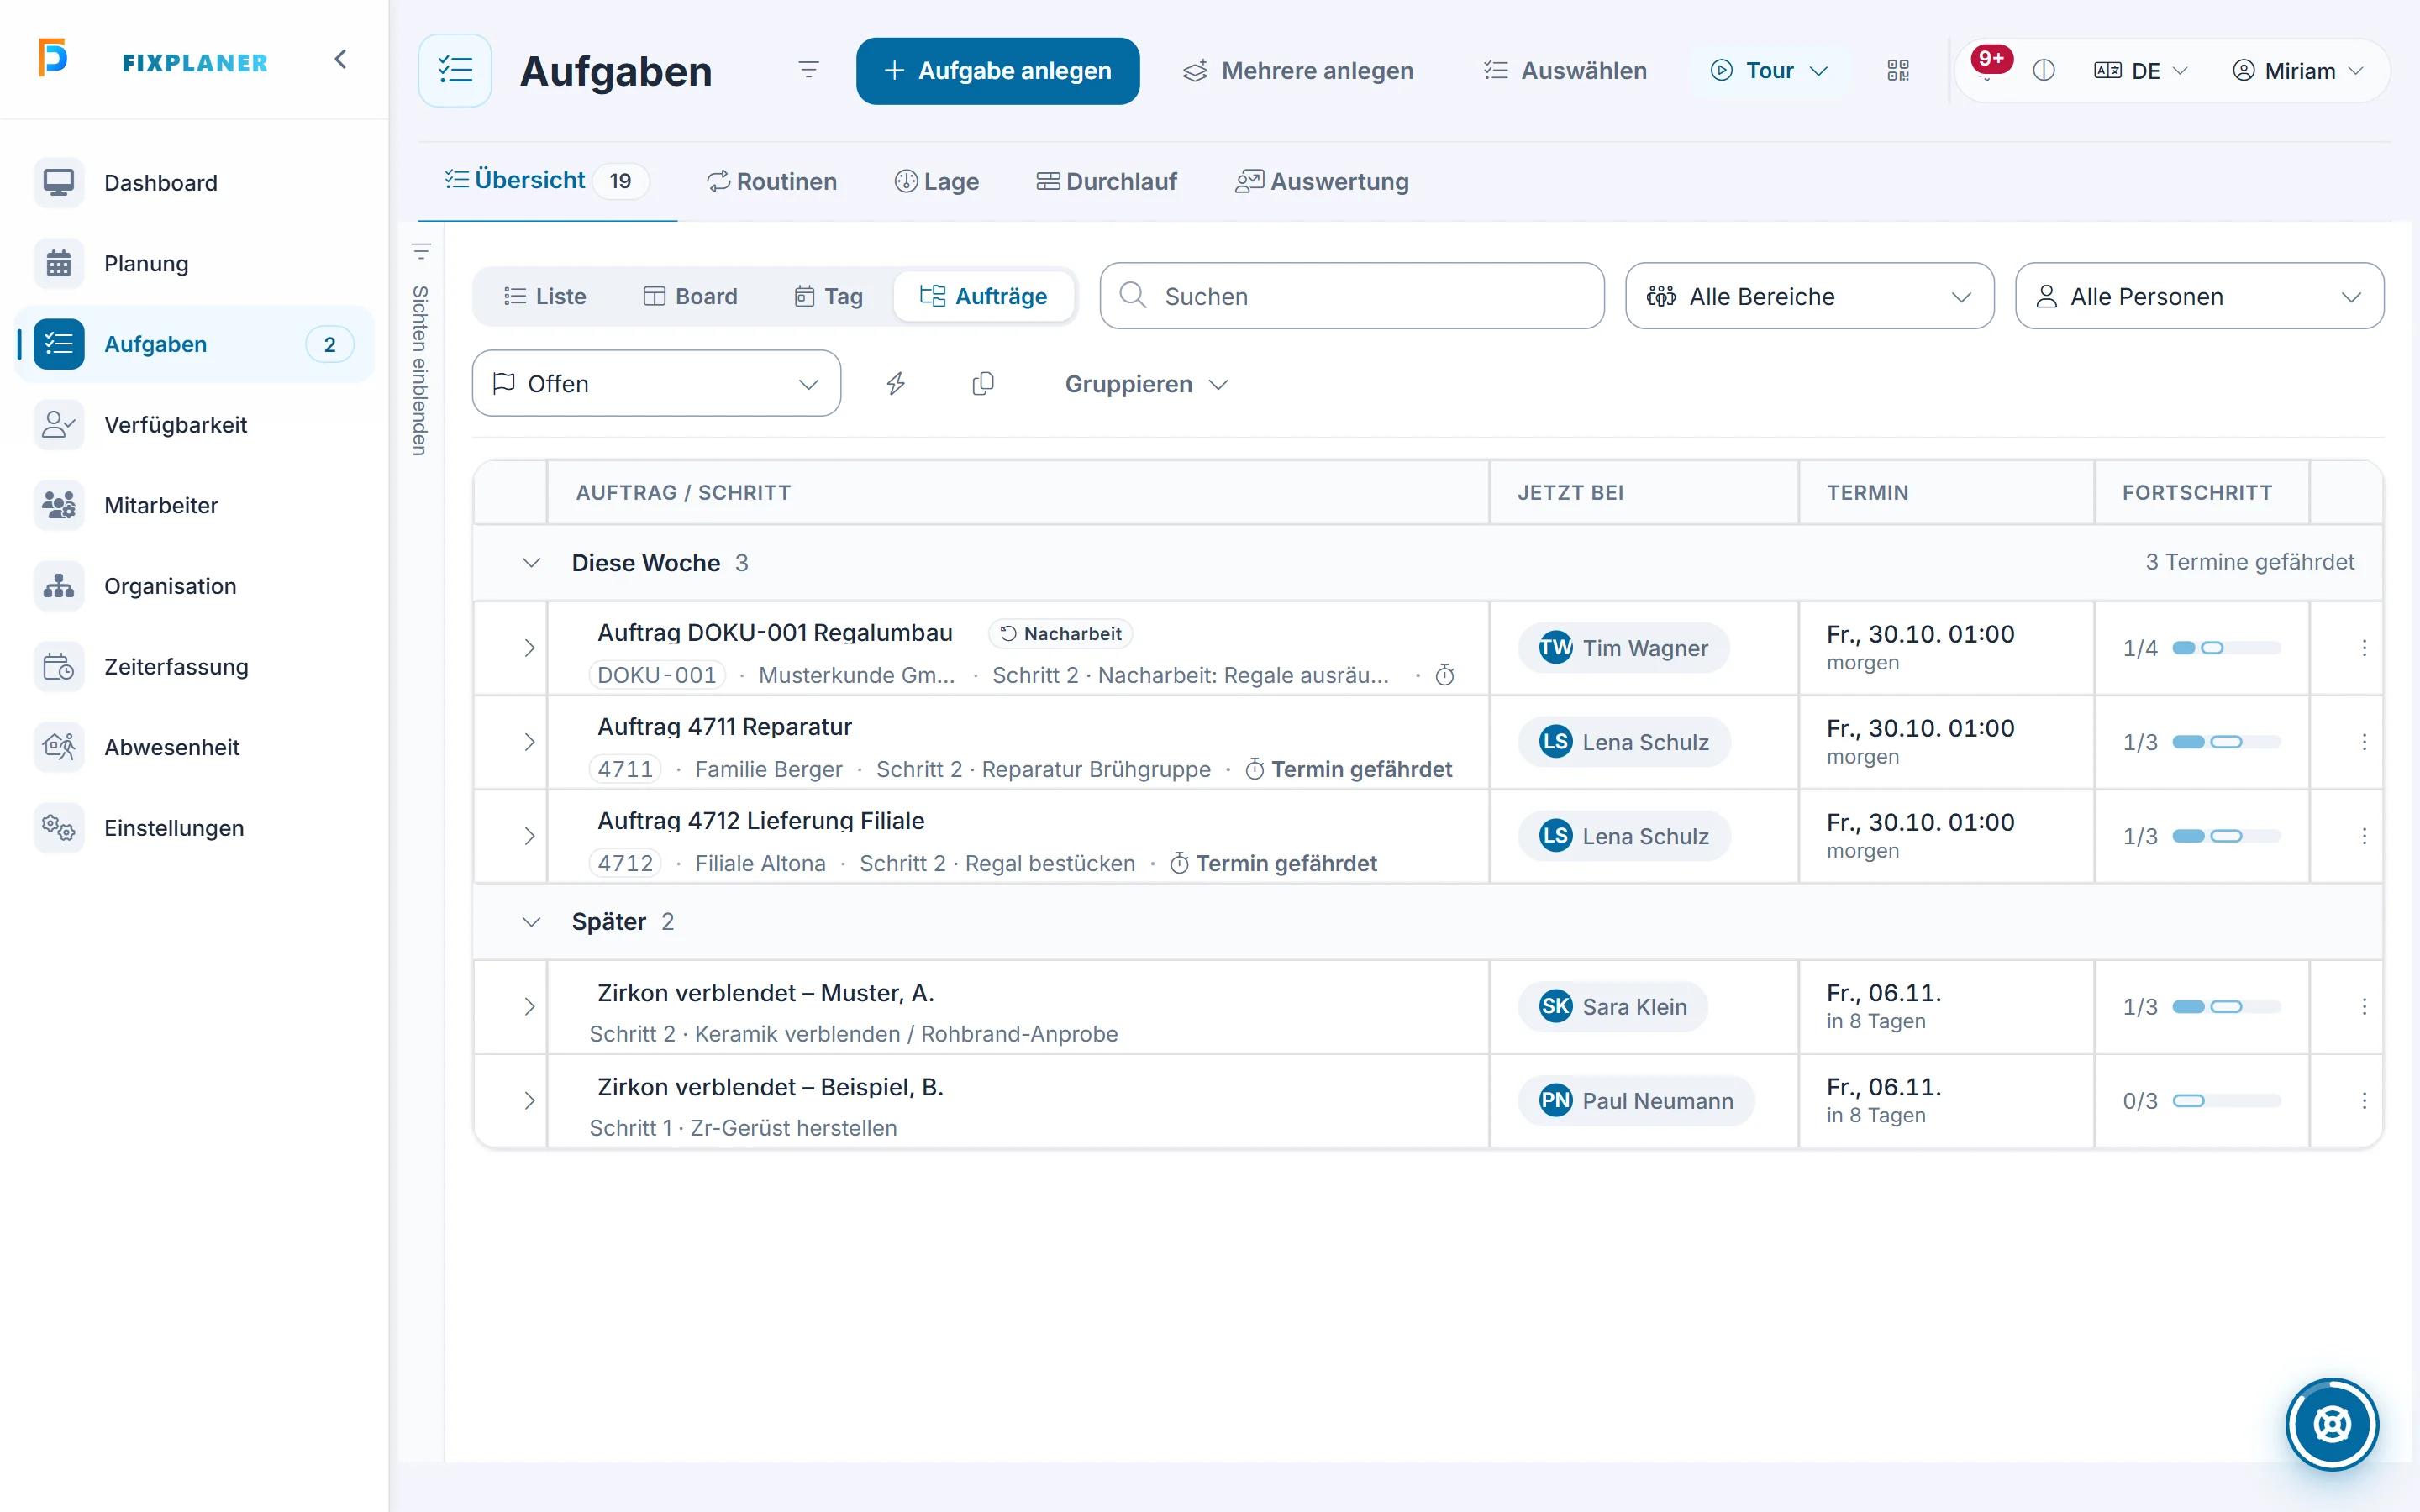Image resolution: width=2420 pixels, height=1512 pixels.
Task: Open Einstellungen from the sidebar
Action: 194,828
